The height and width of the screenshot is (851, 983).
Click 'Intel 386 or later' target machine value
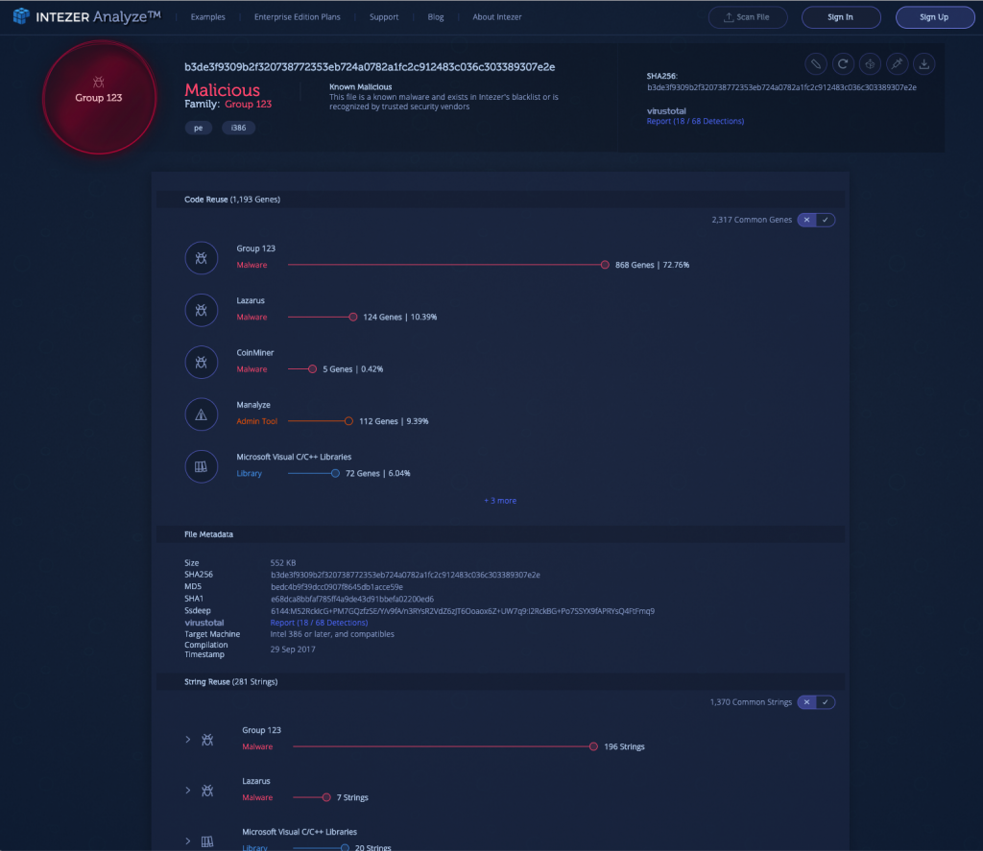click(332, 634)
